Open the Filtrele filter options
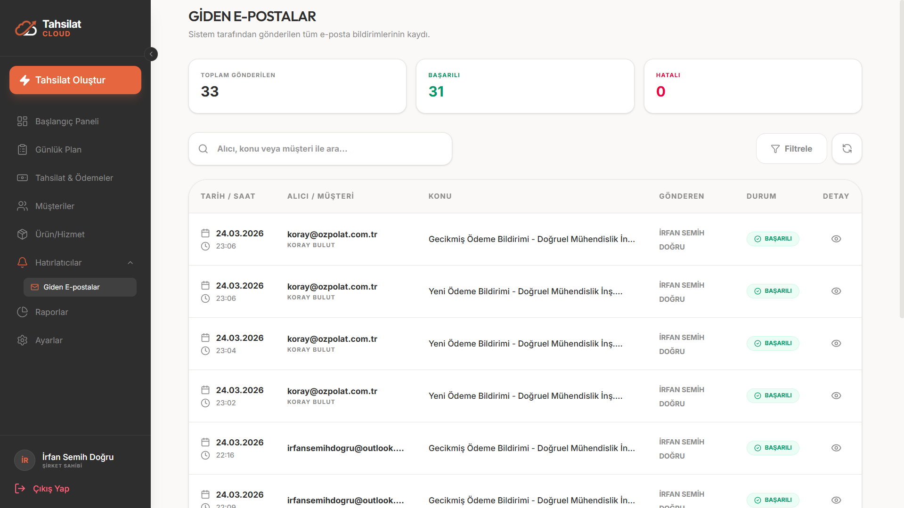This screenshot has height=508, width=904. click(791, 149)
